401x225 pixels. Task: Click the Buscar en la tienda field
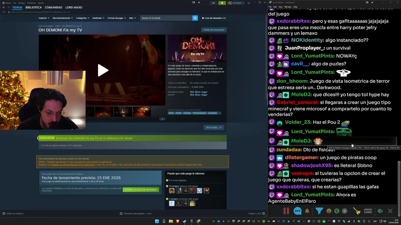click(x=166, y=18)
